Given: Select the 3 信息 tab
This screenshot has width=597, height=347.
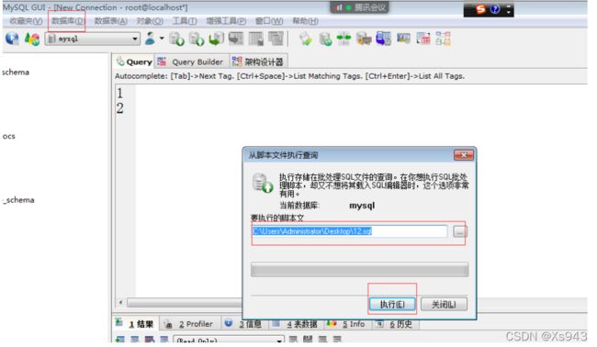Looking at the screenshot, I should point(243,324).
